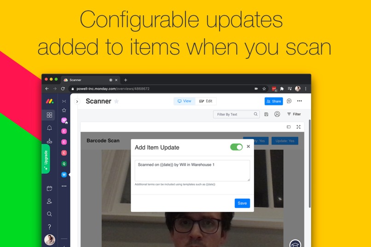Save the current filter view
371x247 pixels.
point(266,115)
